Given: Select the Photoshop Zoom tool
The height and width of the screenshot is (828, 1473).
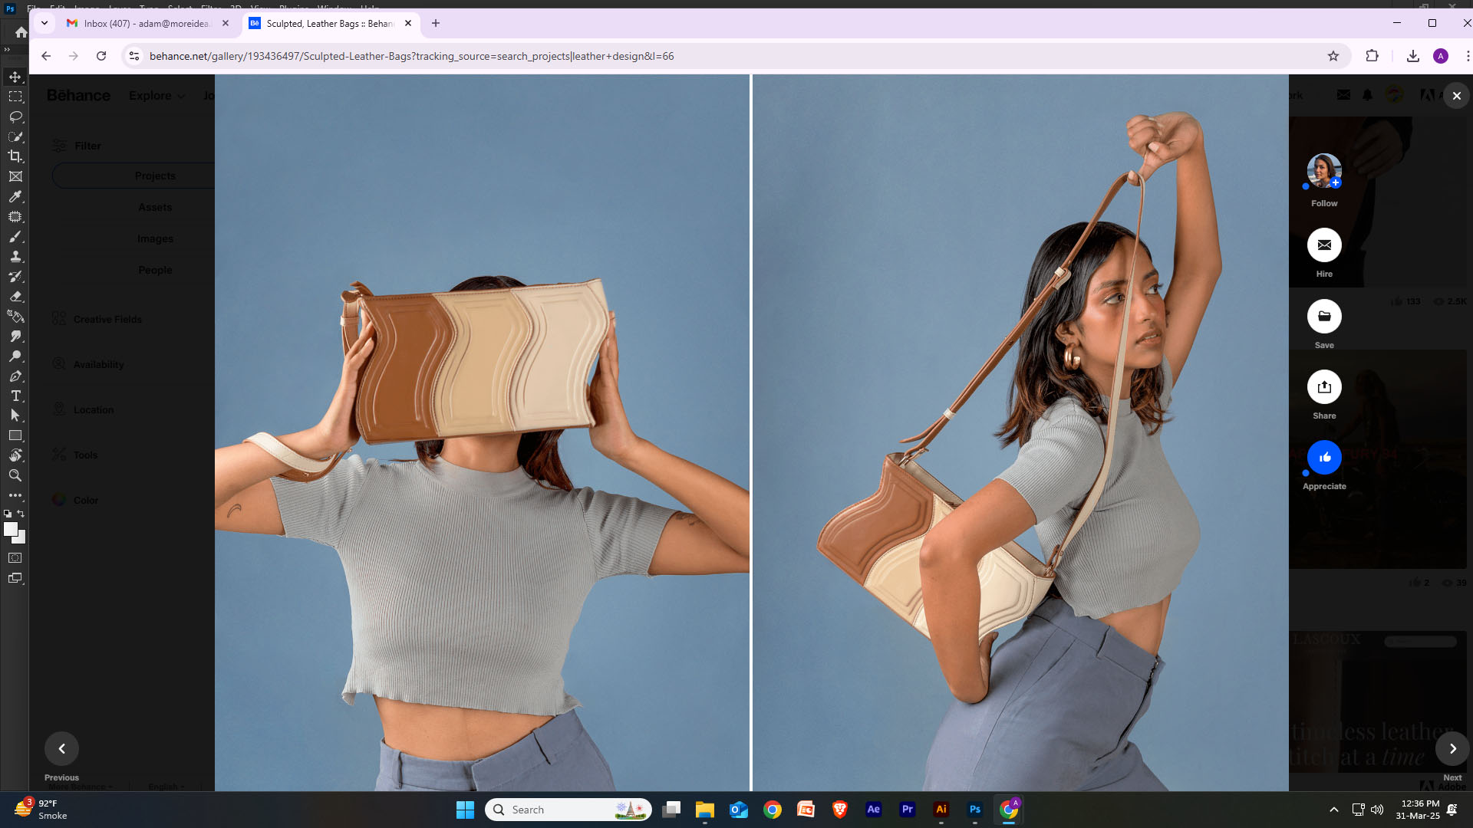Looking at the screenshot, I should point(15,475).
